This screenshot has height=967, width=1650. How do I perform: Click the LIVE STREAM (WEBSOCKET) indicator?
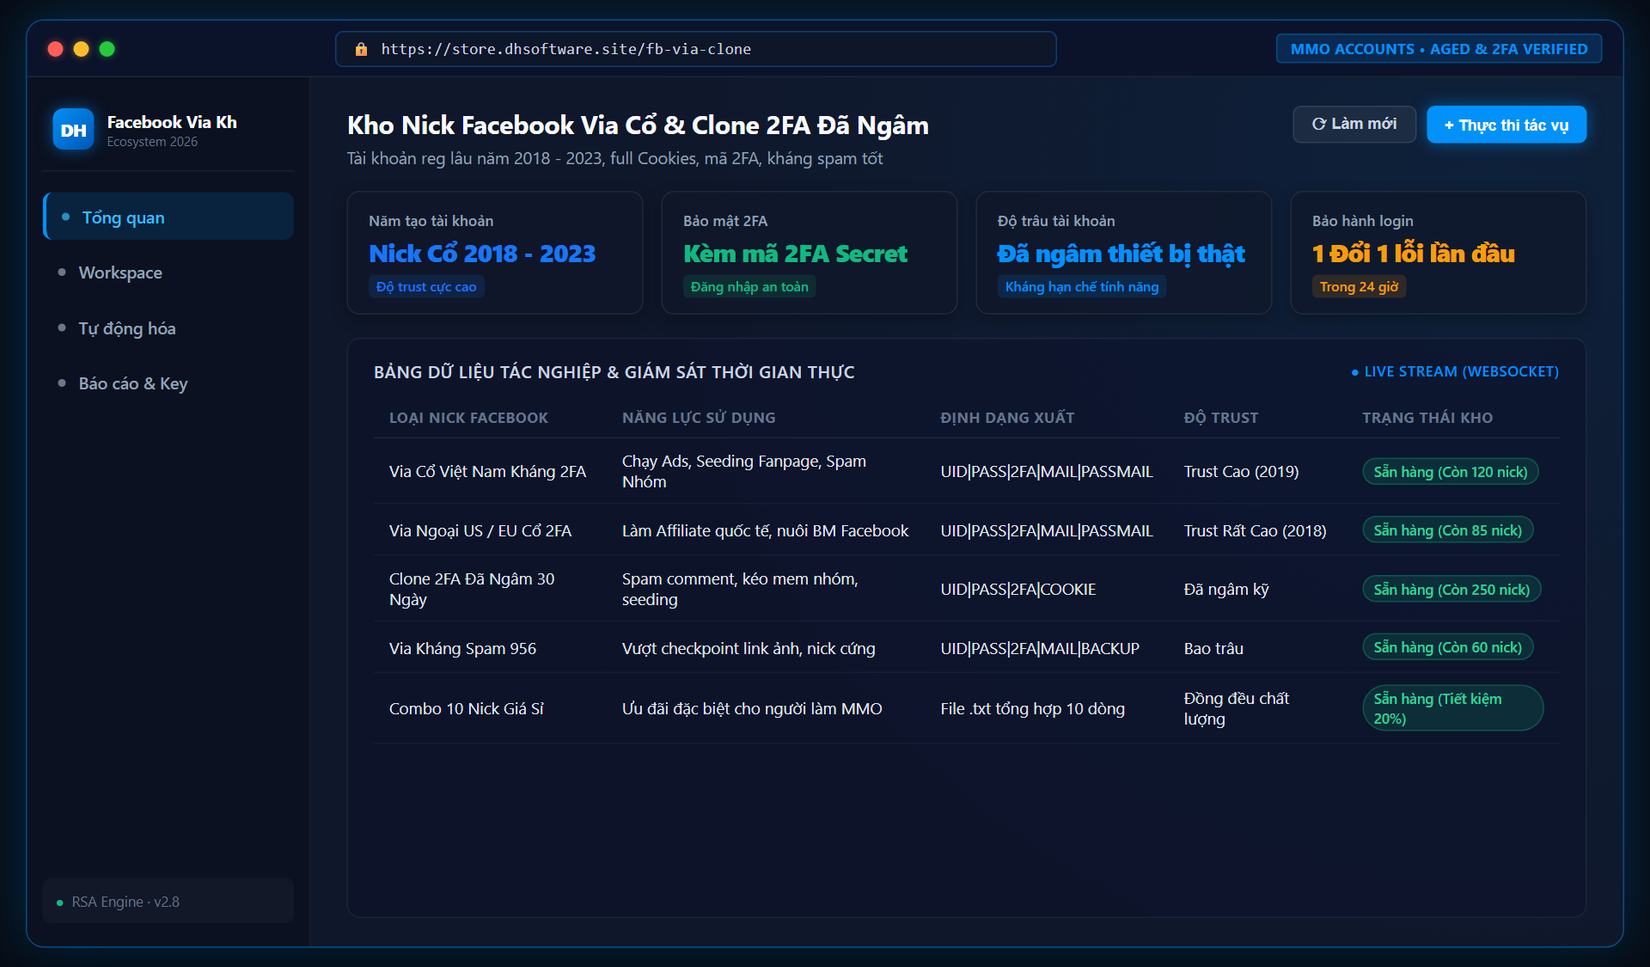pyautogui.click(x=1455, y=371)
